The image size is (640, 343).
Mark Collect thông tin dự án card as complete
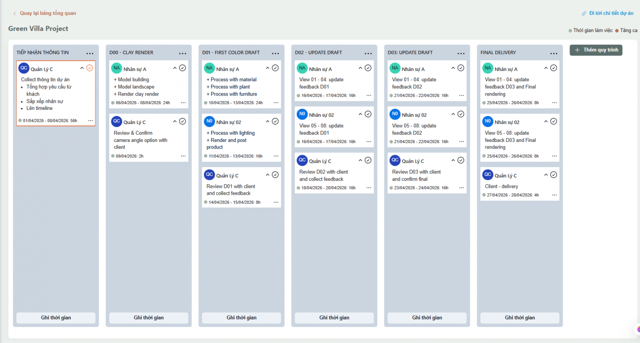[90, 68]
